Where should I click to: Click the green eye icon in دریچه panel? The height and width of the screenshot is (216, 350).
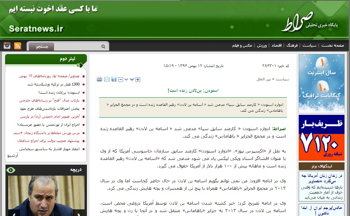pos(11,170)
